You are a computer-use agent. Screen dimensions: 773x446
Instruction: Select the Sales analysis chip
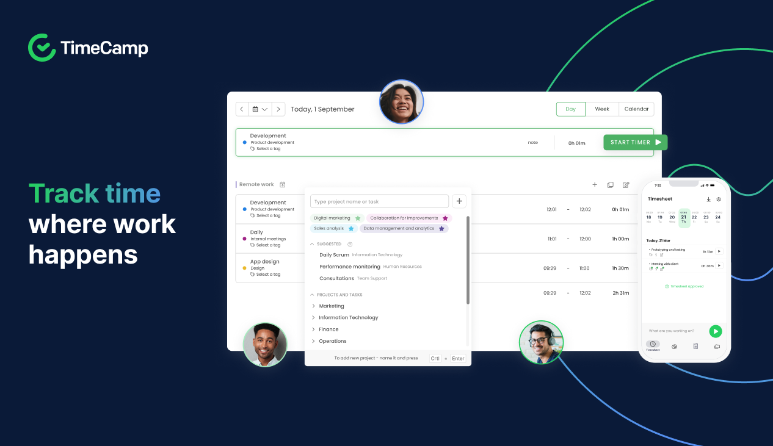pyautogui.click(x=333, y=229)
